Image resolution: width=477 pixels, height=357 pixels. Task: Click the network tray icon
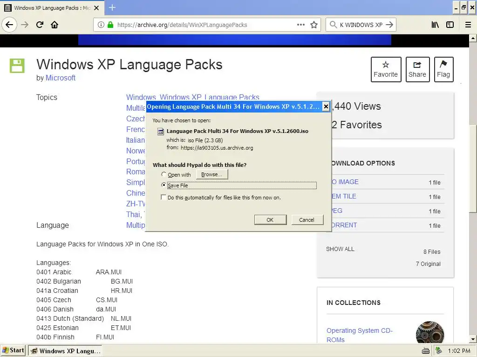438,350
